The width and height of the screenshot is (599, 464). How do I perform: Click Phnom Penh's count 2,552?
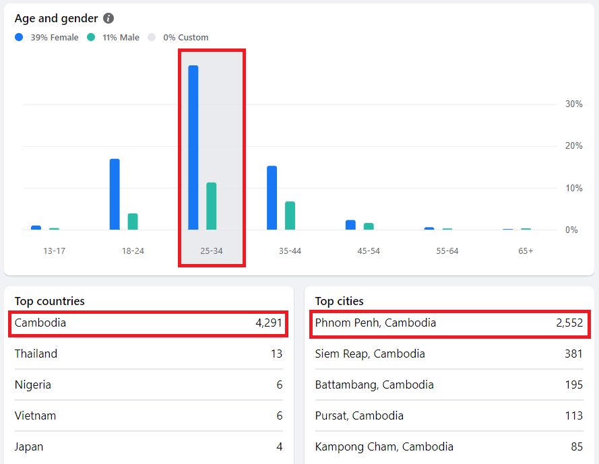569,323
